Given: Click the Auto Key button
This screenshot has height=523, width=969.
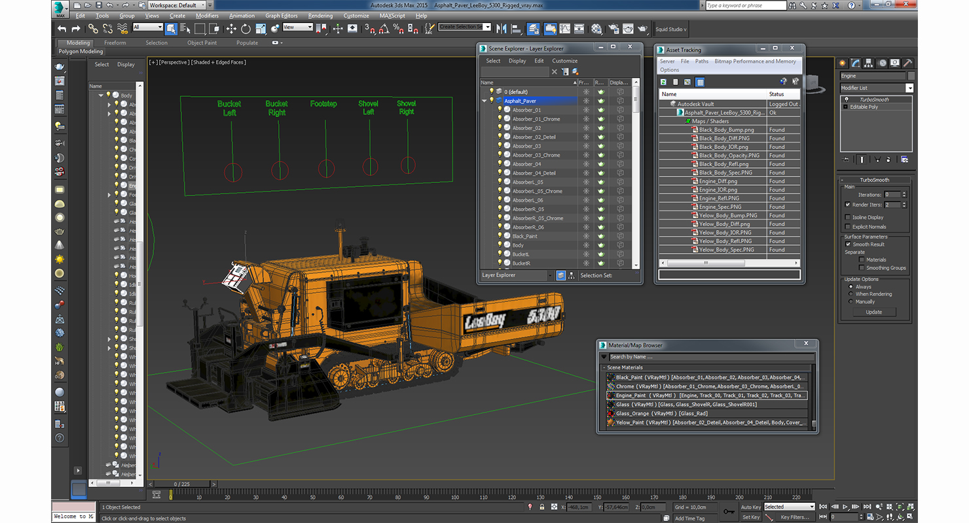Looking at the screenshot, I should [x=750, y=507].
